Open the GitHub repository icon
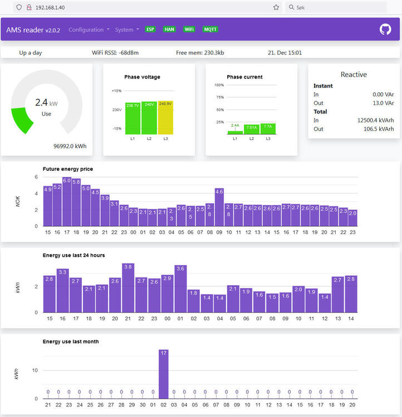Image resolution: width=402 pixels, height=417 pixels. tap(385, 29)
